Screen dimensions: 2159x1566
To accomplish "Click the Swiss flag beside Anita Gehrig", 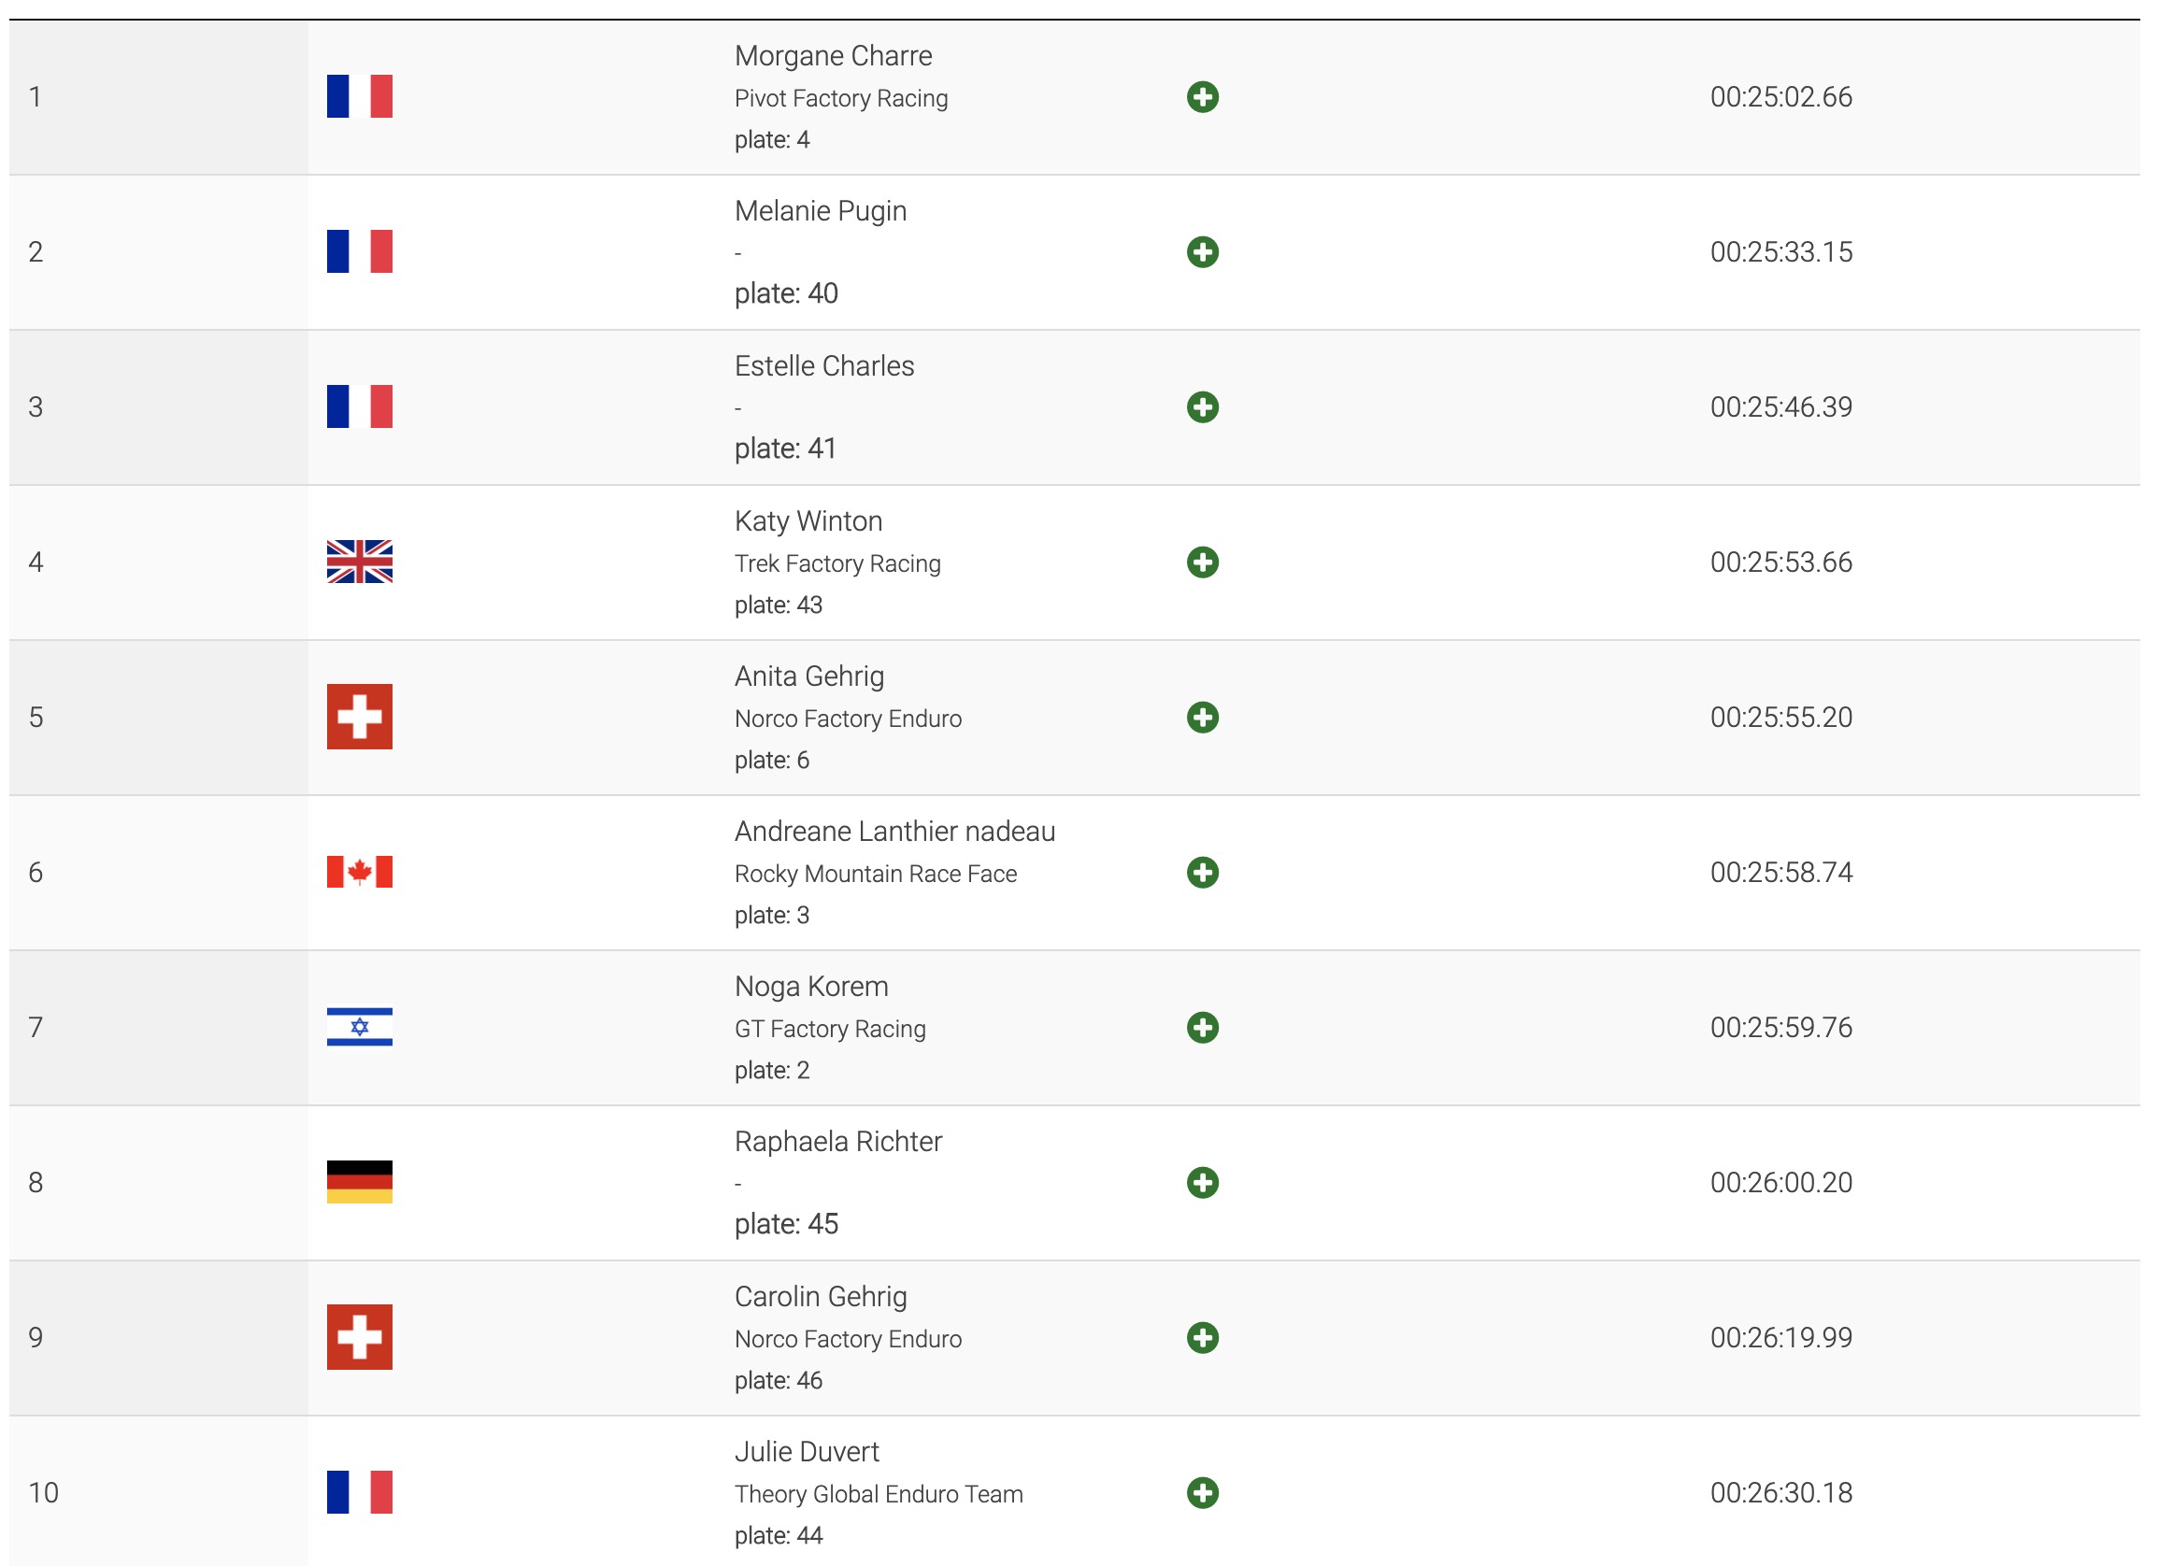I will tap(359, 717).
